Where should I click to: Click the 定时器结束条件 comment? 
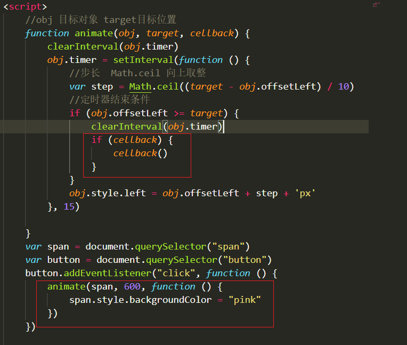(110, 100)
